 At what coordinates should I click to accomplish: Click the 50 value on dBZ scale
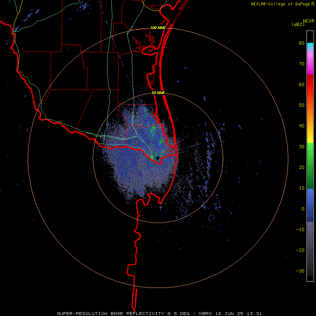(x=302, y=105)
